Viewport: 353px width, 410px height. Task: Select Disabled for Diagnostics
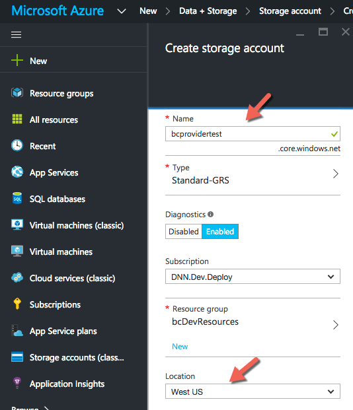(x=184, y=232)
